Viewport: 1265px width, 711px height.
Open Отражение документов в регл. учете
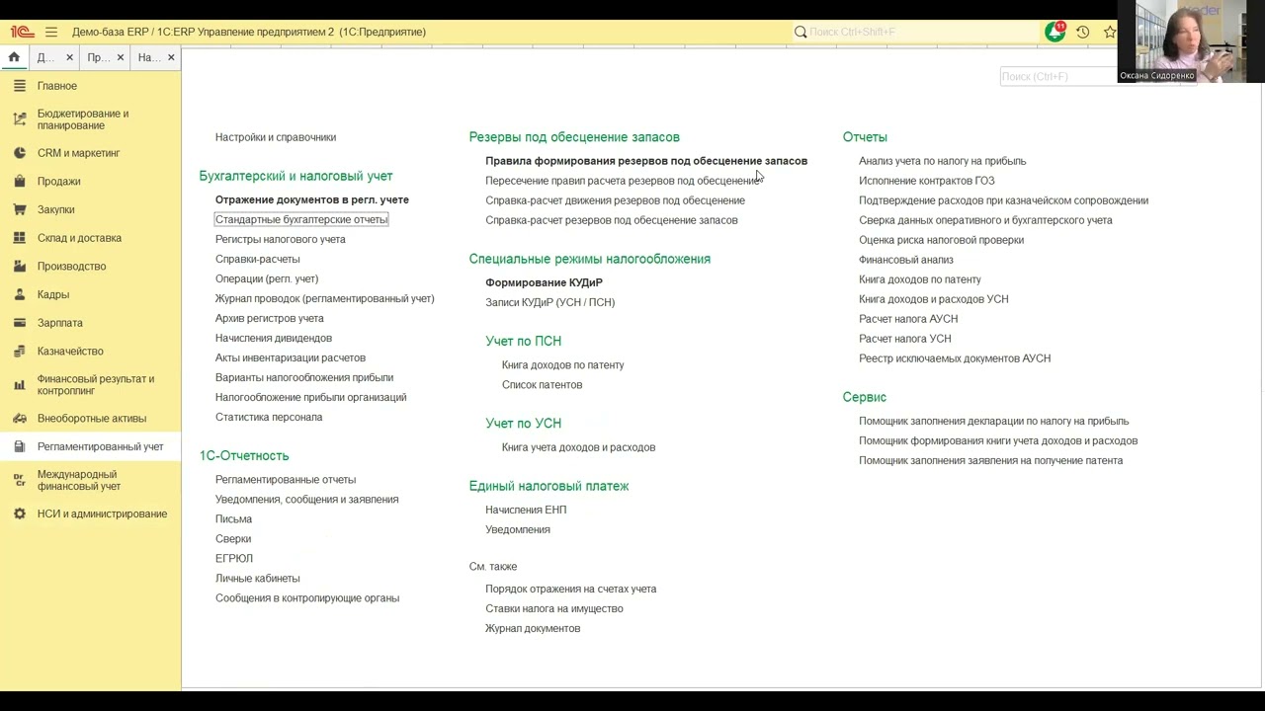click(x=312, y=199)
